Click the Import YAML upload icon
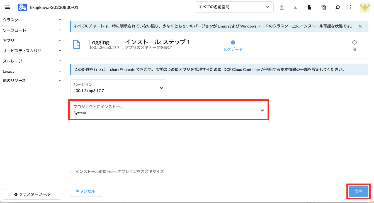The image size is (374, 203). 282,8
